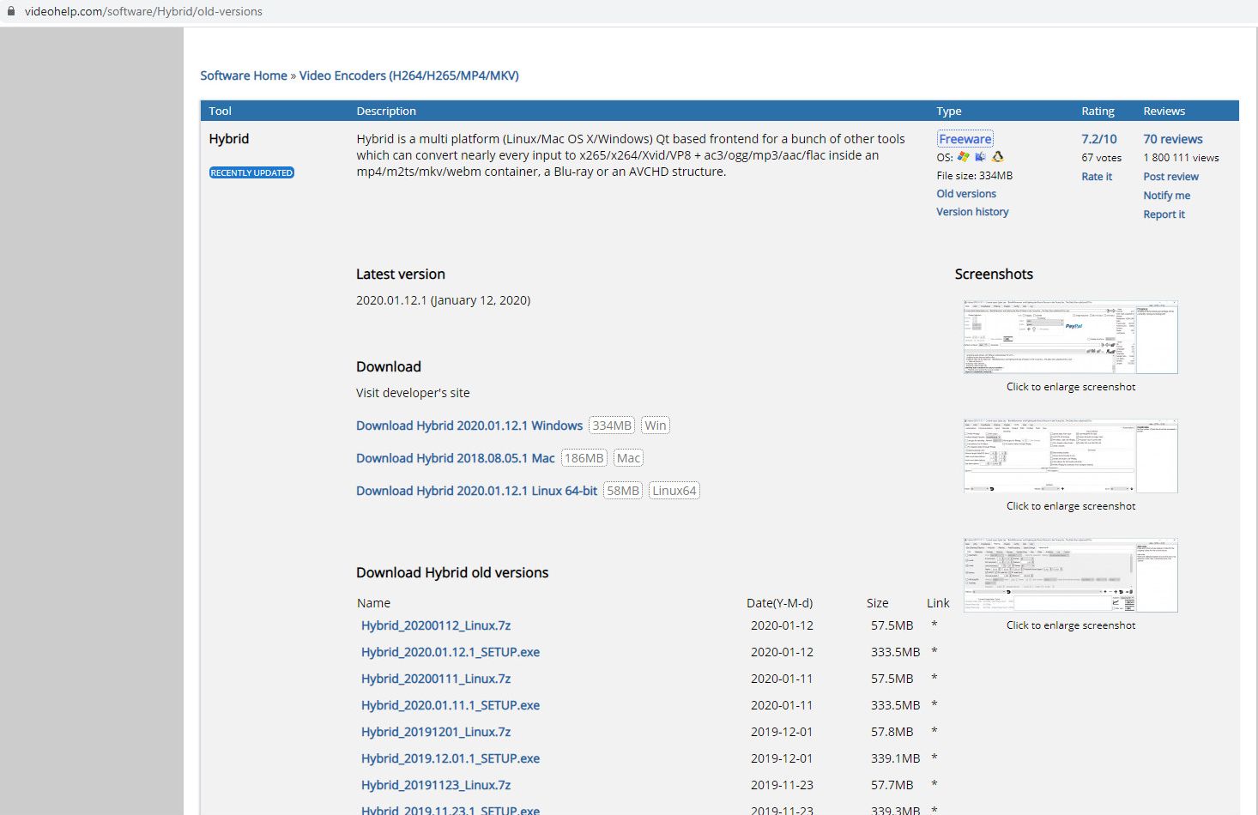Click the Win platform tag
Screen dimensions: 1258x815
point(656,426)
